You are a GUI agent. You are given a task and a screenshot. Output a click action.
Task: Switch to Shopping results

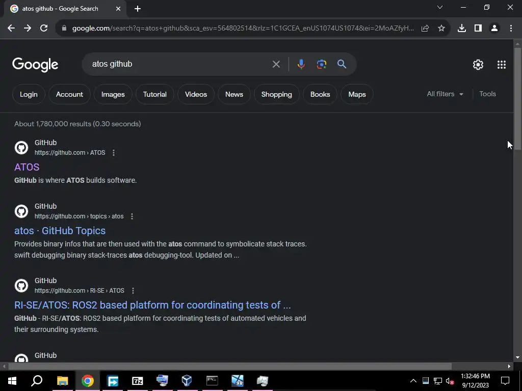[277, 94]
